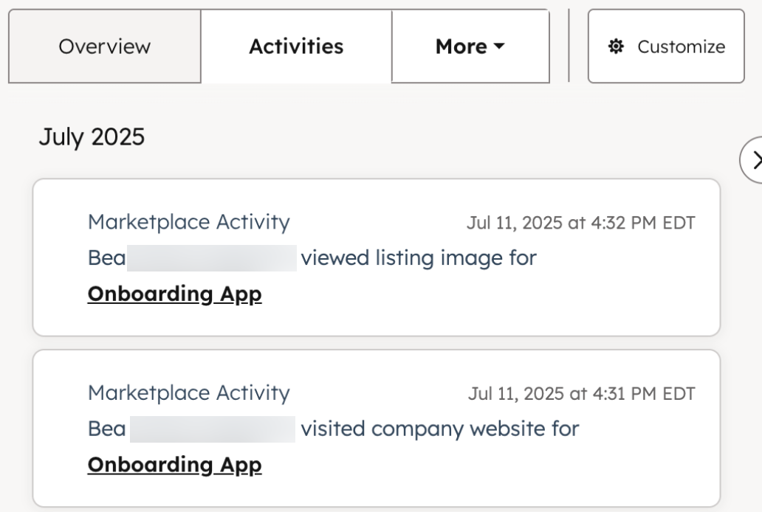Viewport: 762px width, 512px height.
Task: Open the More dropdown tab
Action: coord(470,46)
